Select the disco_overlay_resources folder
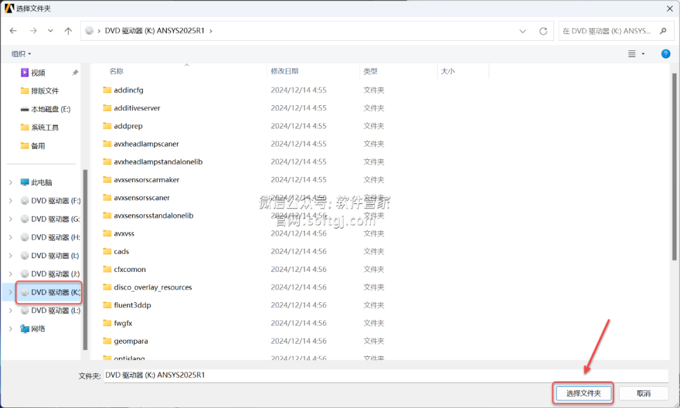The image size is (680, 408). 152,287
